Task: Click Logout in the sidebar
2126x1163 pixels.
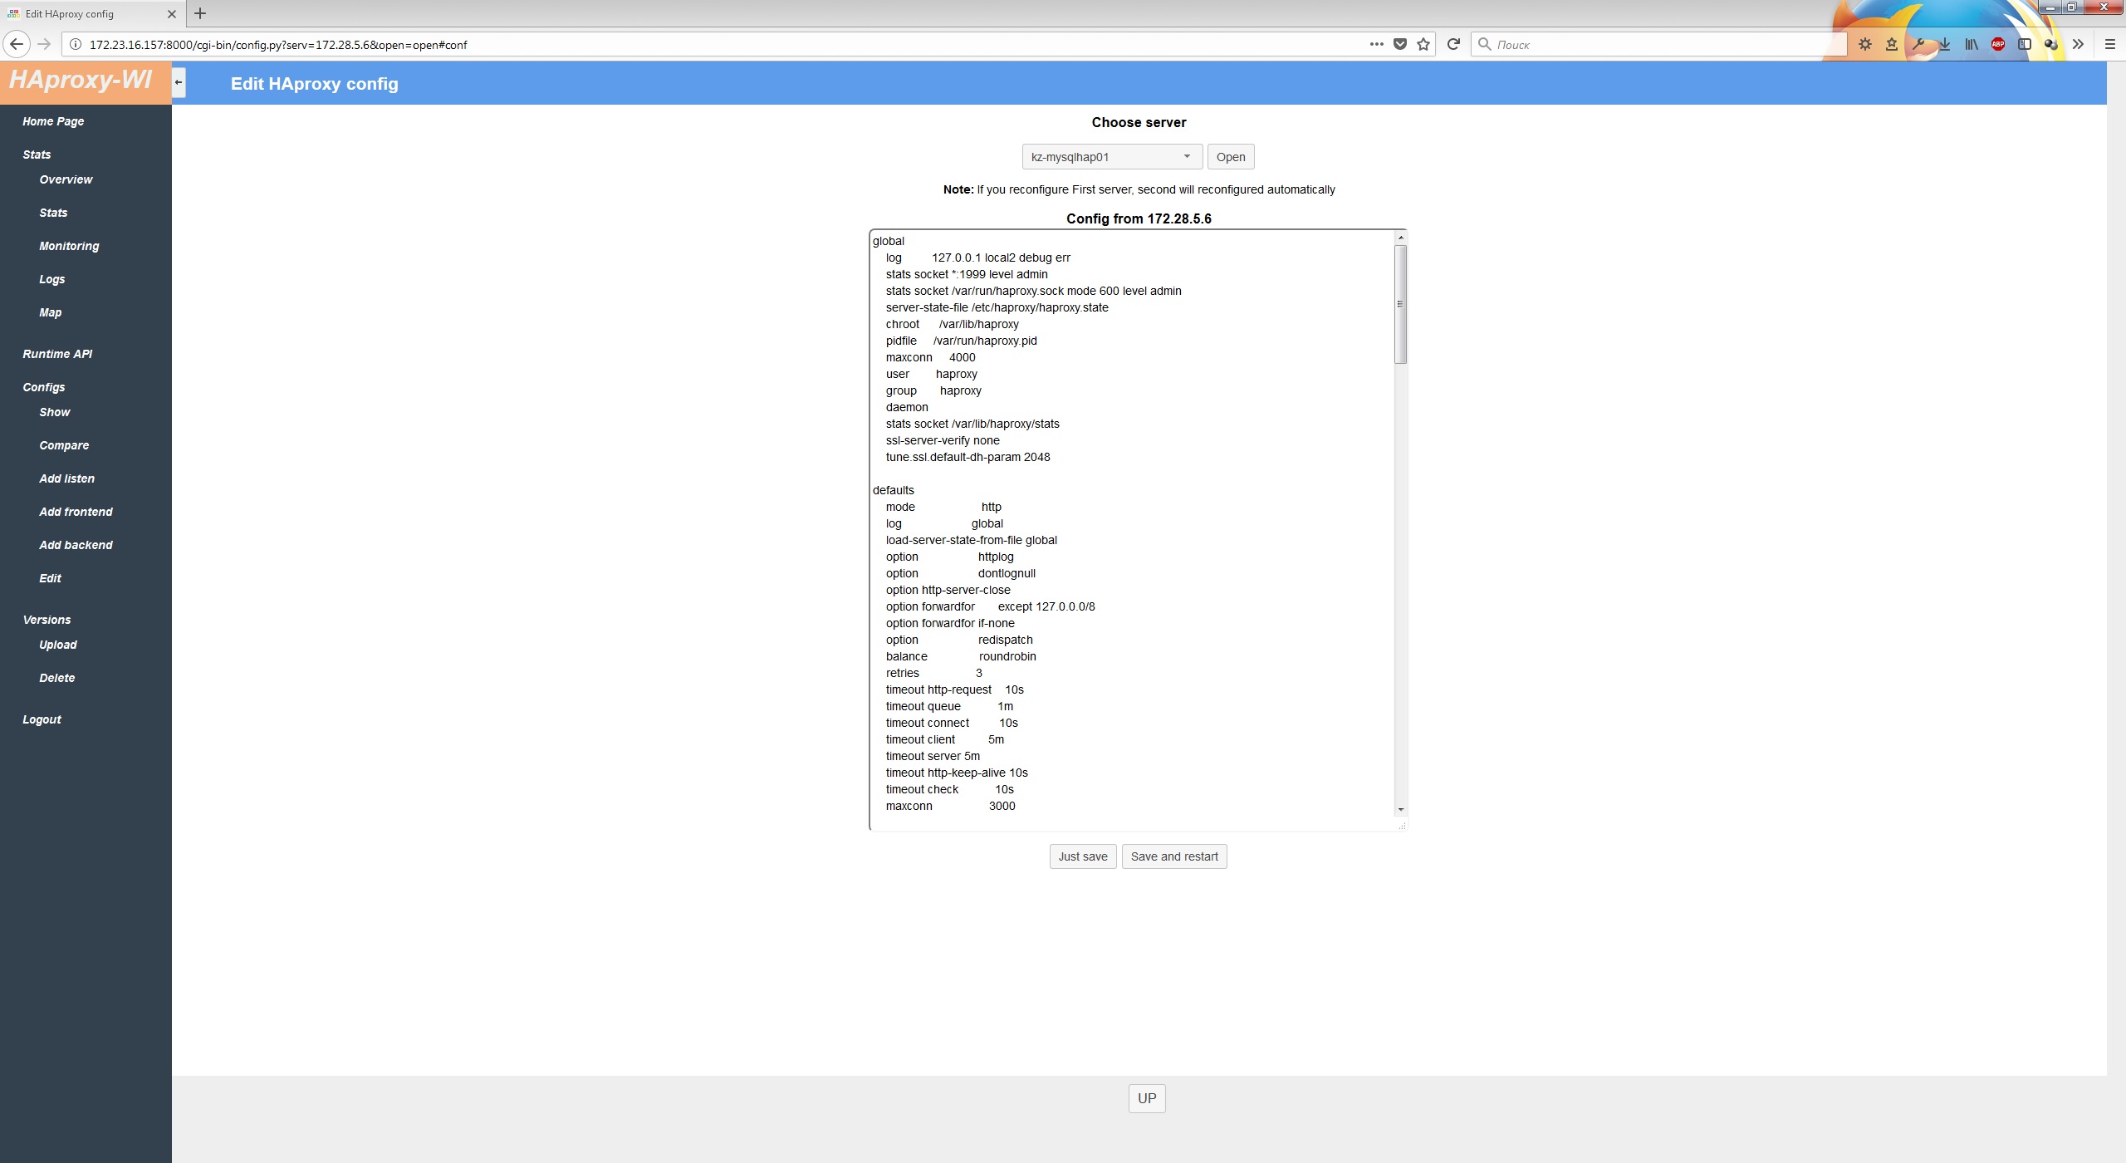Action: click(42, 719)
